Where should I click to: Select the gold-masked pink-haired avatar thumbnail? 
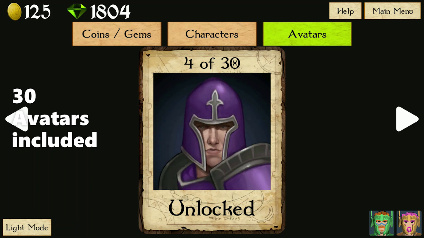pos(409,223)
